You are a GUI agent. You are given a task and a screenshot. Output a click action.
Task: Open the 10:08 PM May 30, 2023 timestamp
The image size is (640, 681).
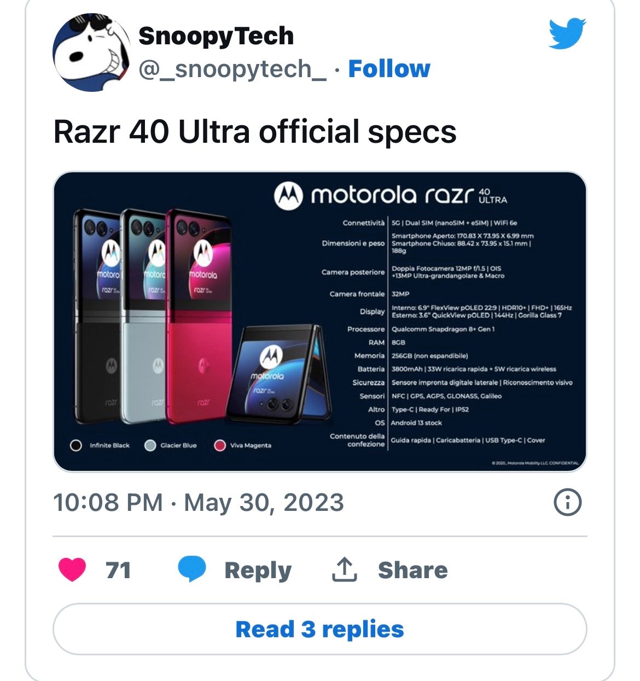199,502
